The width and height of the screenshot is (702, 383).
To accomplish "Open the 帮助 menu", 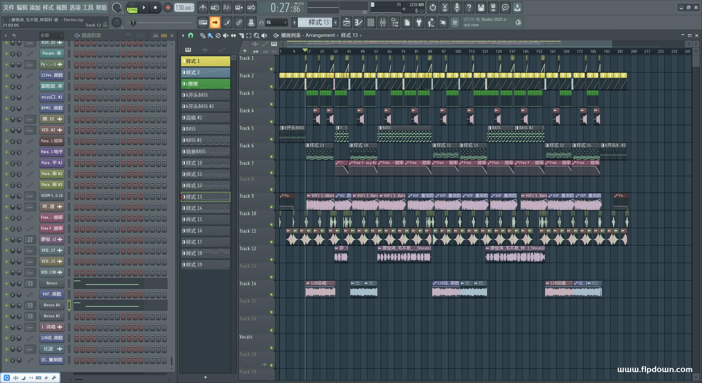I will point(101,8).
